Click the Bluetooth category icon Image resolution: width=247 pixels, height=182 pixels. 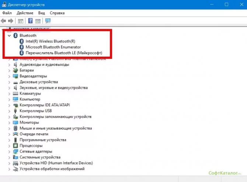point(15,36)
